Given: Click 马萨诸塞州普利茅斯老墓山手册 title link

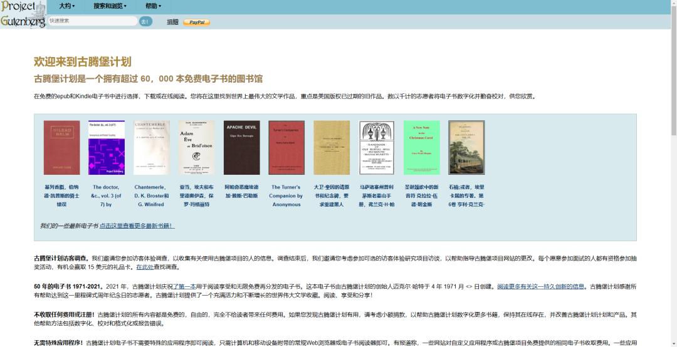Looking at the screenshot, I should (x=377, y=196).
